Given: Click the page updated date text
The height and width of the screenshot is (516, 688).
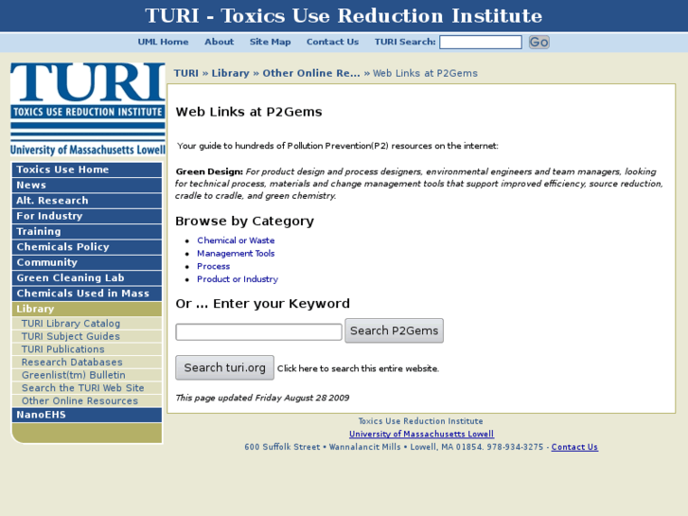Looking at the screenshot, I should pos(262,398).
